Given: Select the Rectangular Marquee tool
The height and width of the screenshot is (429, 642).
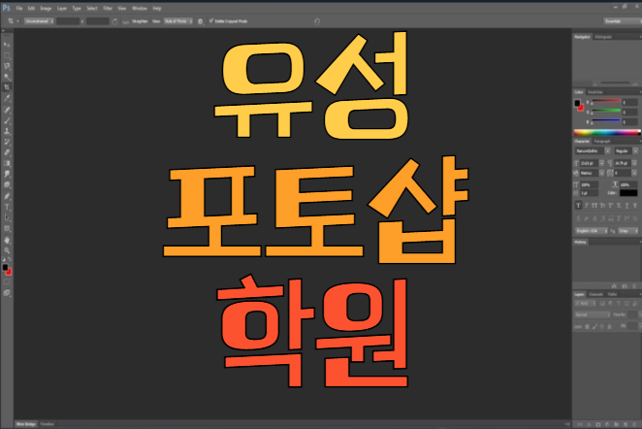Looking at the screenshot, I should coord(7,55).
